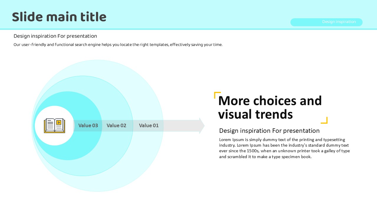Click the light cyan header band
Image resolution: width=377 pixels, height=212 pixels.
point(188,9)
